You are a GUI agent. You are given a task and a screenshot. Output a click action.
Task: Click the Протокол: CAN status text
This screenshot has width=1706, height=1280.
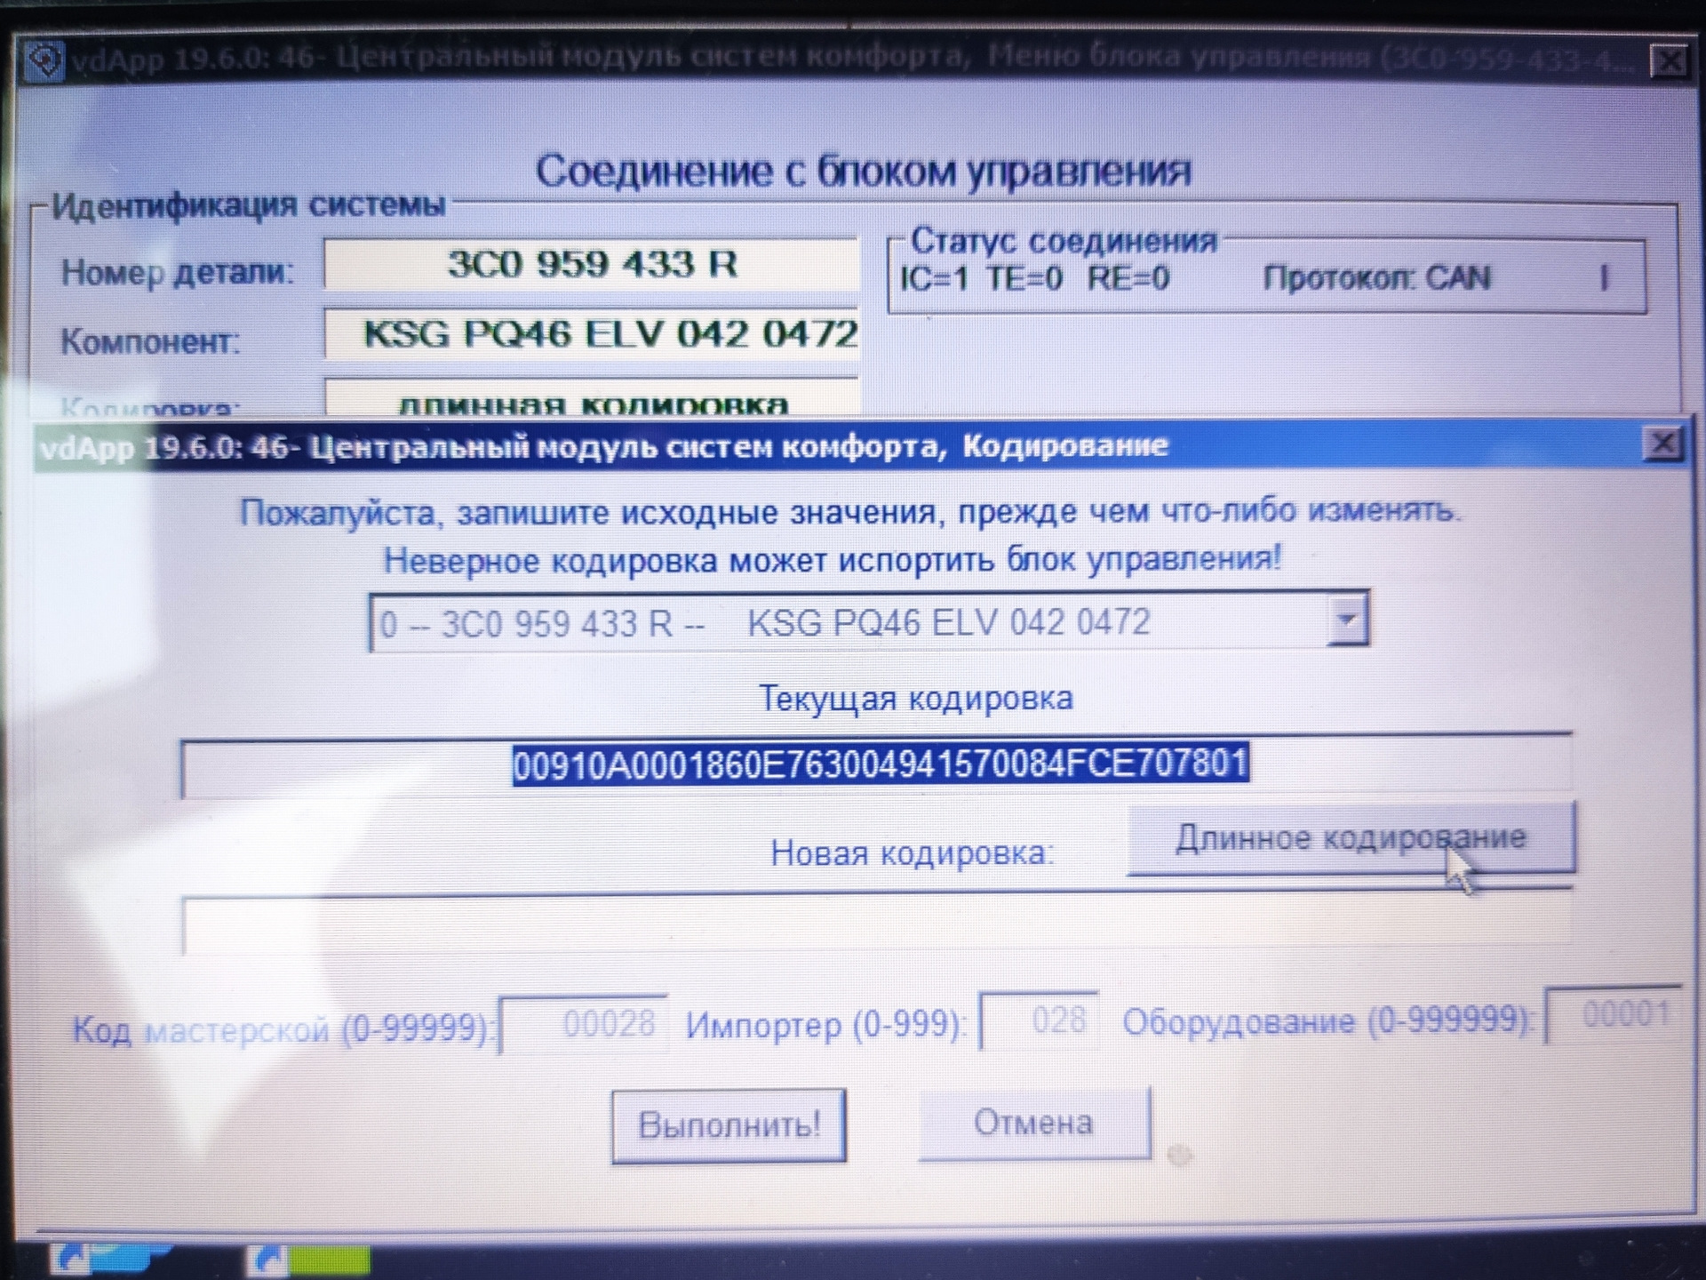pyautogui.click(x=1376, y=278)
